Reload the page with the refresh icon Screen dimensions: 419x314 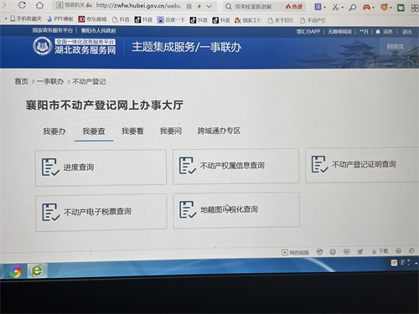tap(22, 5)
